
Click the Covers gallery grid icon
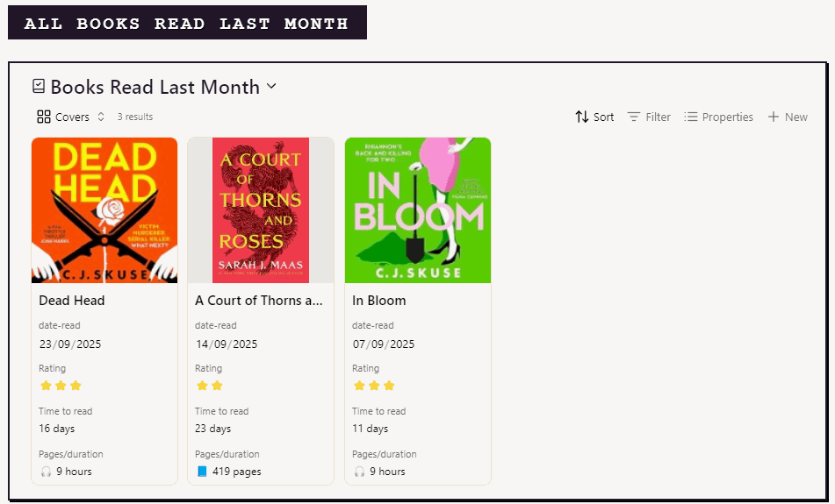pos(44,117)
